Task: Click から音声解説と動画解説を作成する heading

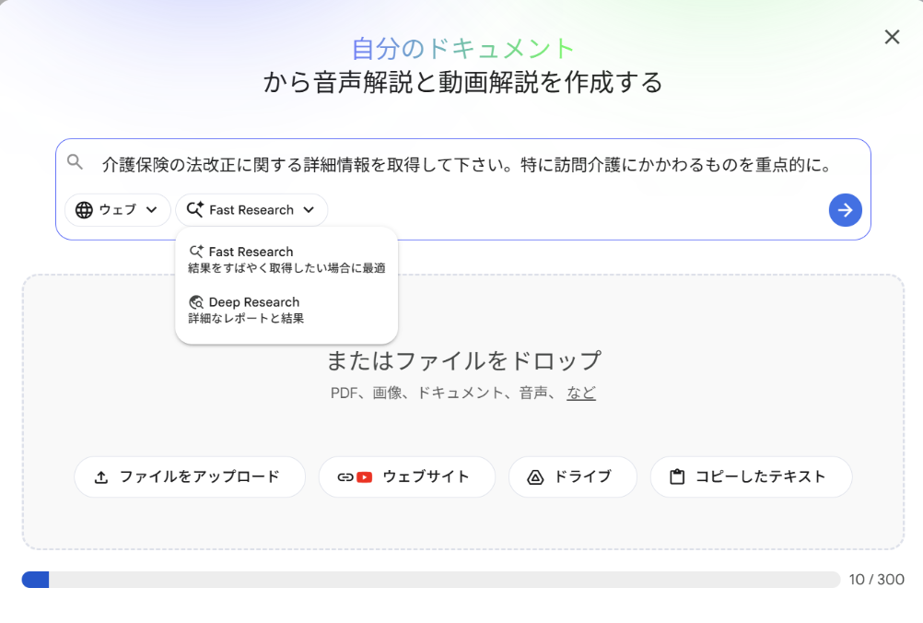Action: point(462,82)
